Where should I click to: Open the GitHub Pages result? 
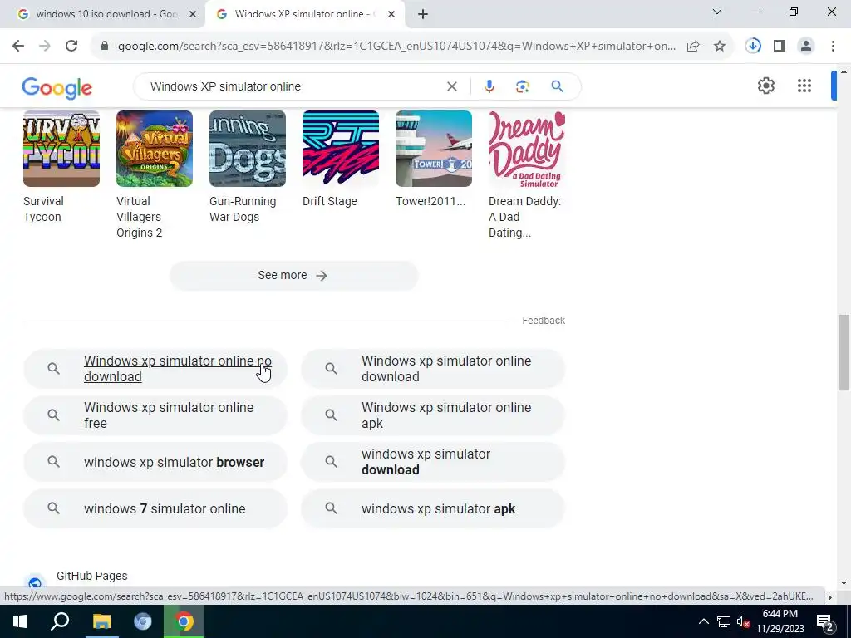[x=91, y=576]
